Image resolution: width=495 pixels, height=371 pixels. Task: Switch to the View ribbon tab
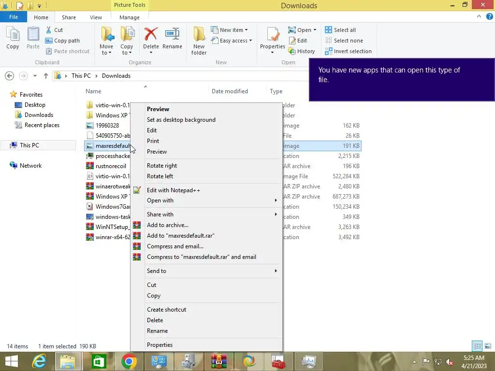coord(96,17)
